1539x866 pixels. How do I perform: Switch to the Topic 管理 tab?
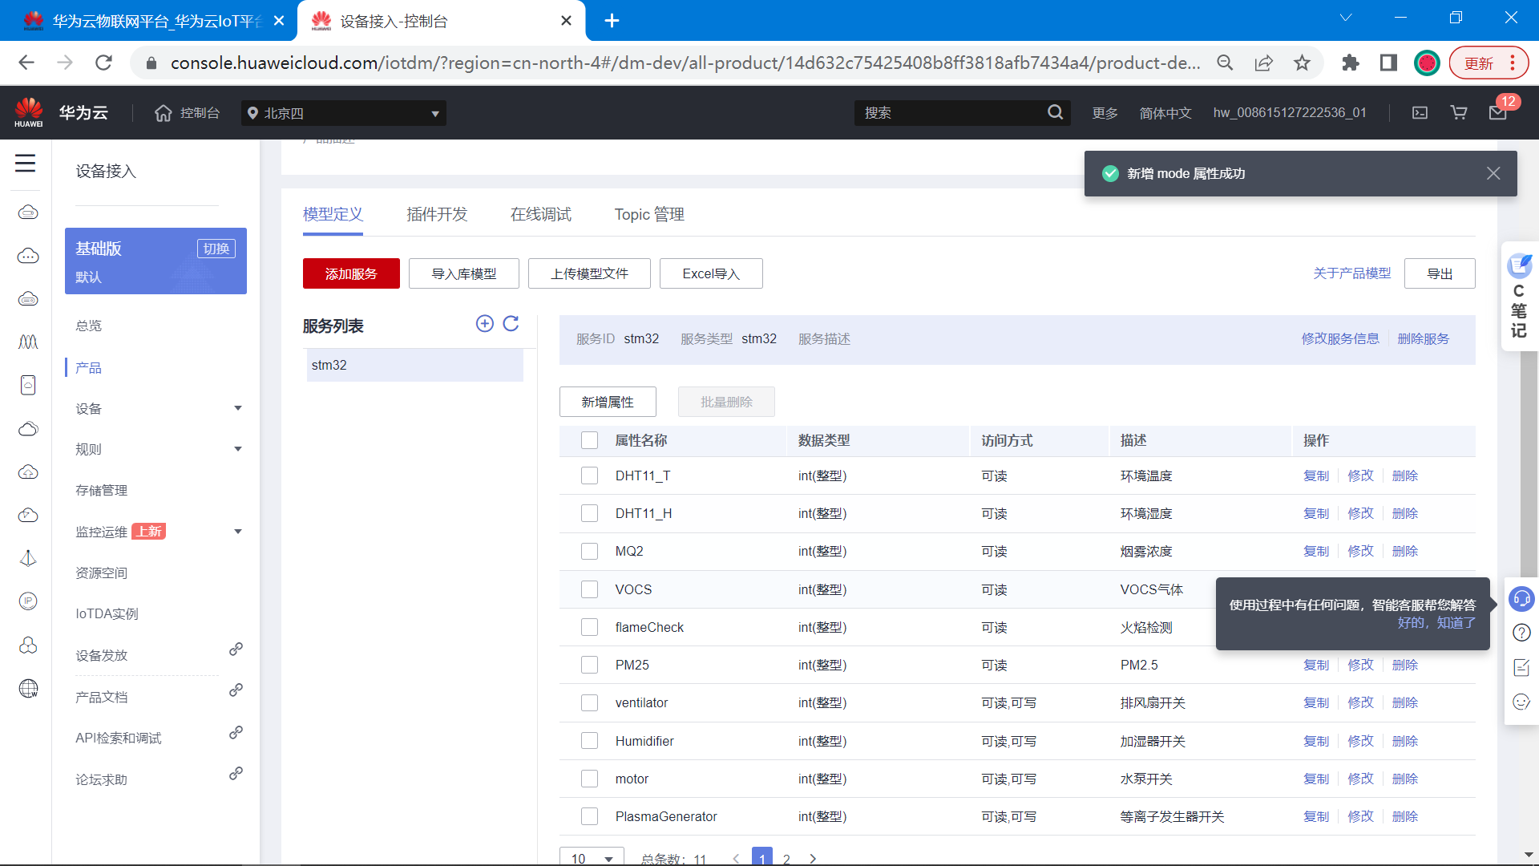pyautogui.click(x=649, y=214)
